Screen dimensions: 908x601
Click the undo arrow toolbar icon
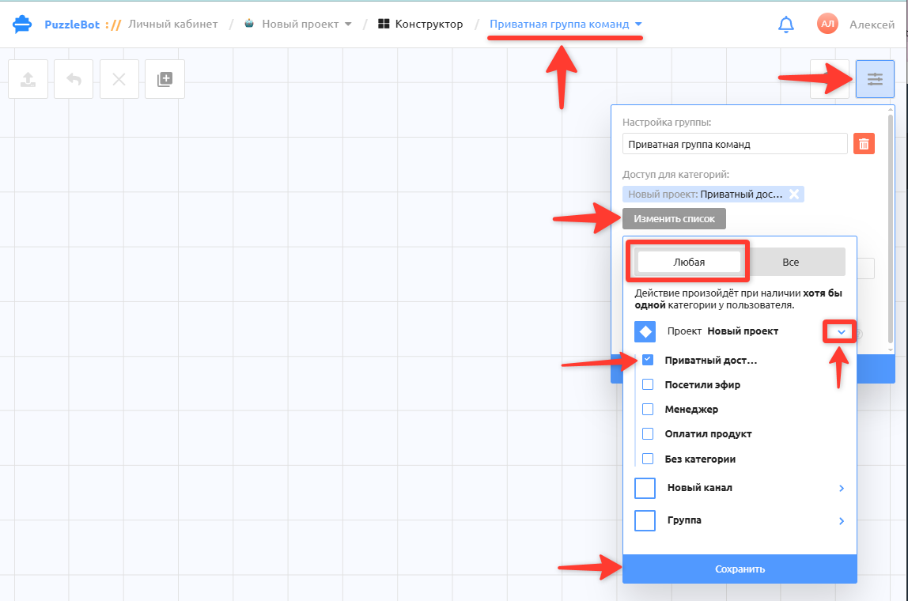[x=74, y=79]
